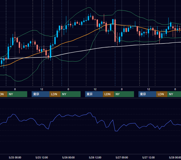The width and height of the screenshot is (181, 160).
Task: Click the LDN session block on 5/25
Action: [55, 94]
